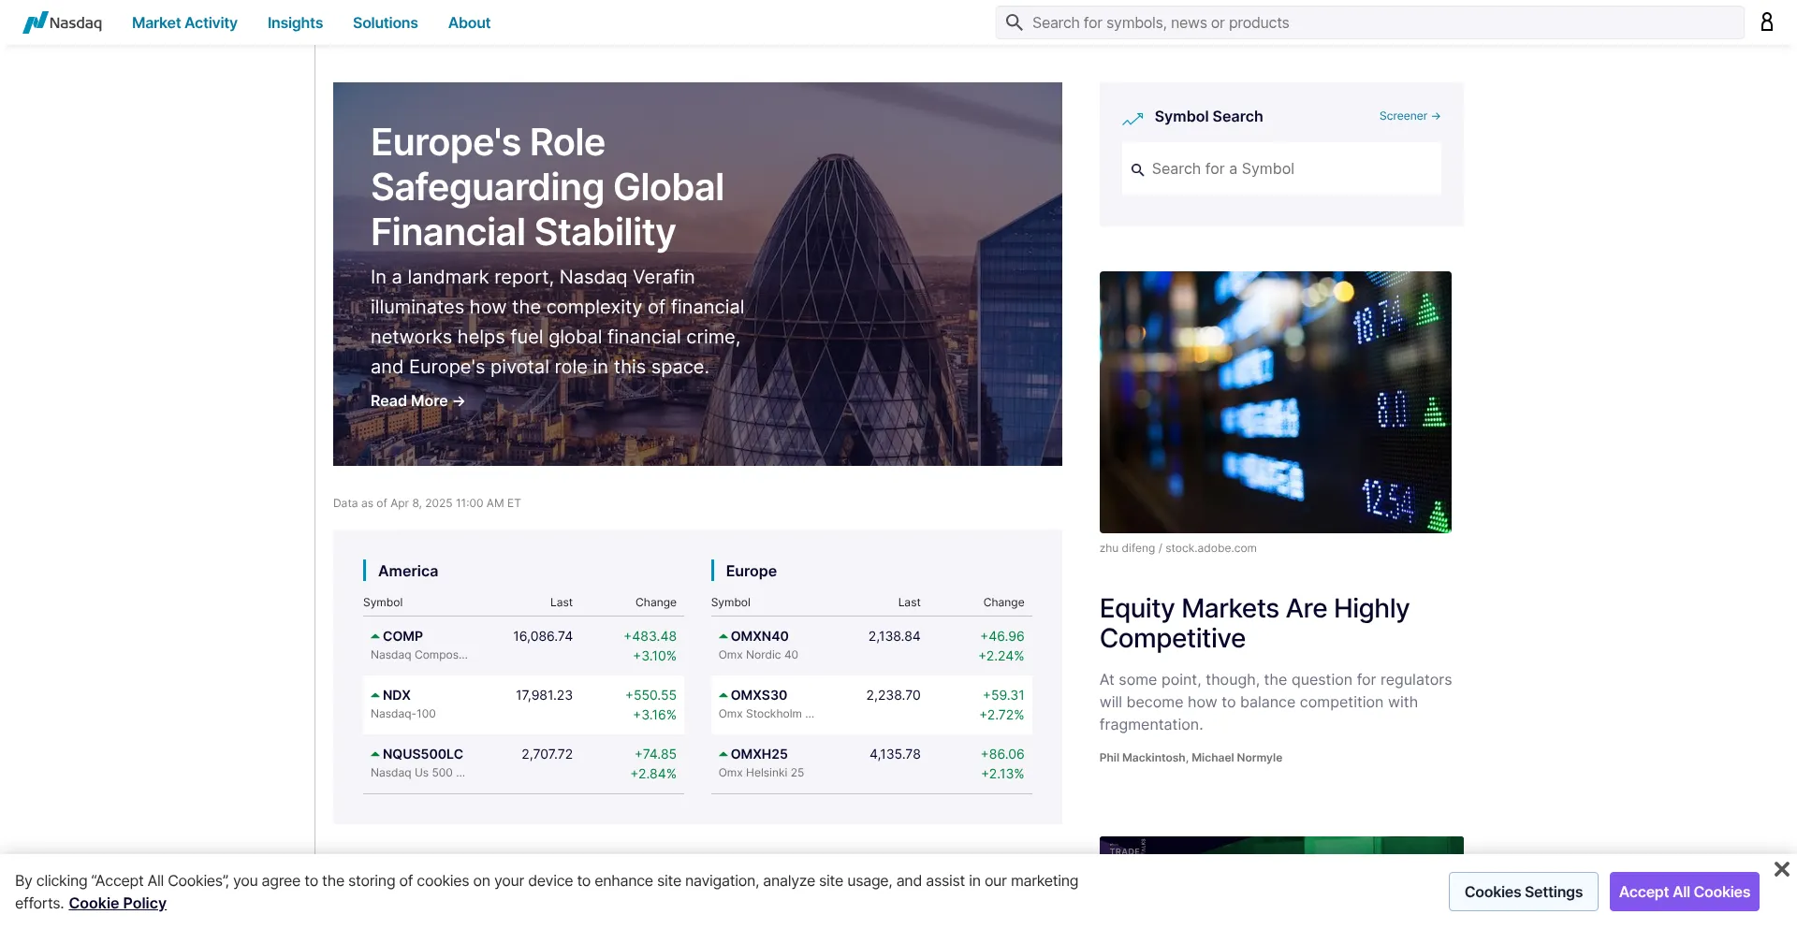
Task: Click the up arrow beside OMXN40
Action: pos(723,636)
